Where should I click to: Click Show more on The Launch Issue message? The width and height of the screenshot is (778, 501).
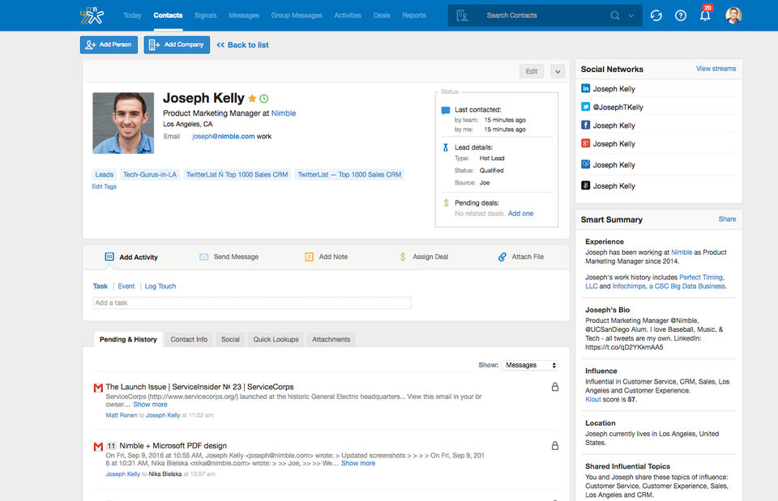click(150, 405)
